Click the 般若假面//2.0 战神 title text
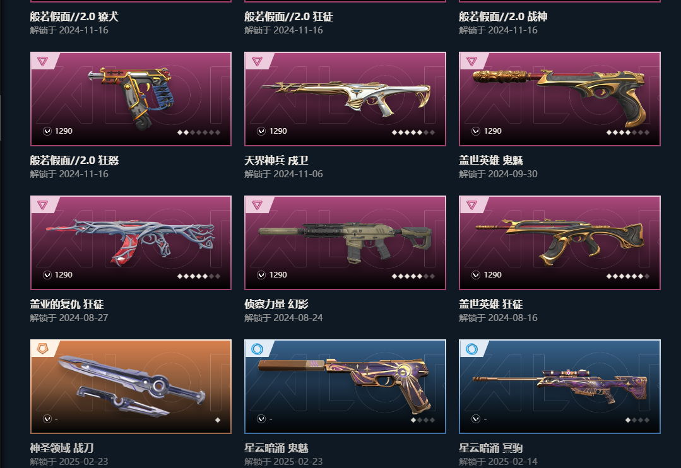This screenshot has height=468, width=681. [503, 16]
